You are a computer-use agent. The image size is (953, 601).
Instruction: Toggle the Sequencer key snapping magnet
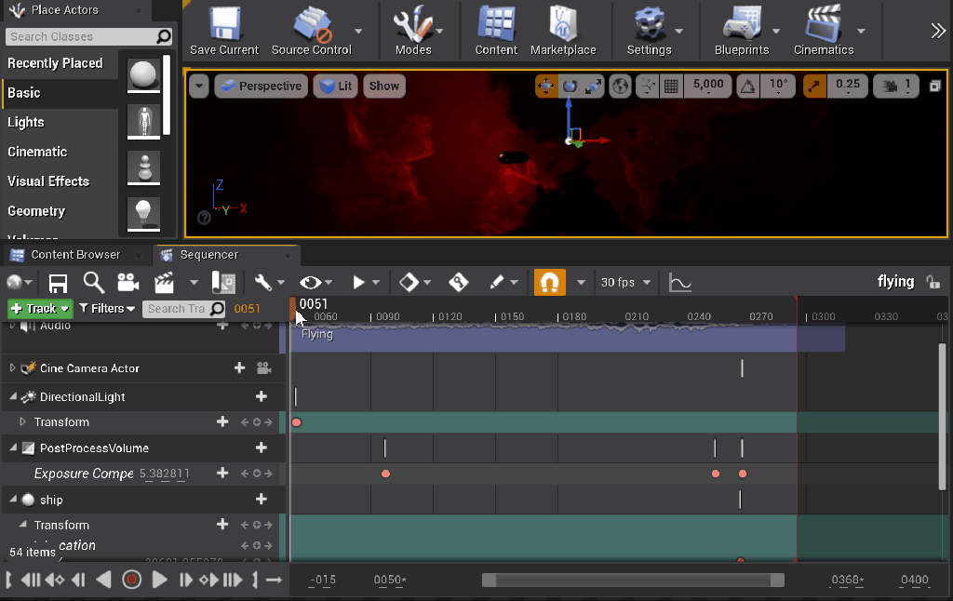pyautogui.click(x=549, y=283)
